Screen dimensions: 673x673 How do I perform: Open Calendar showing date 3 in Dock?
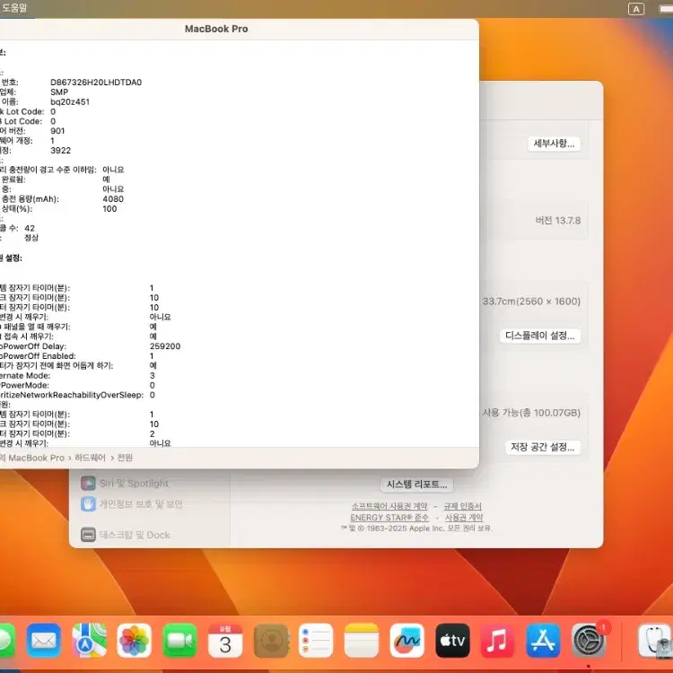pos(225,641)
